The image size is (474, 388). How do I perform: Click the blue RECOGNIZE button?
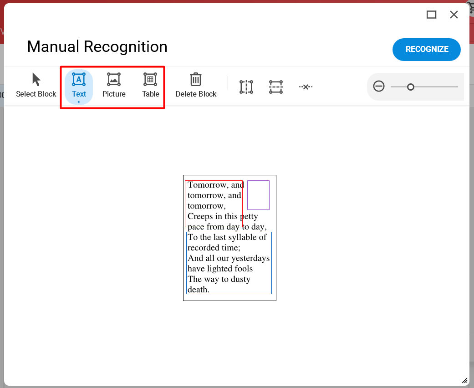(x=426, y=50)
